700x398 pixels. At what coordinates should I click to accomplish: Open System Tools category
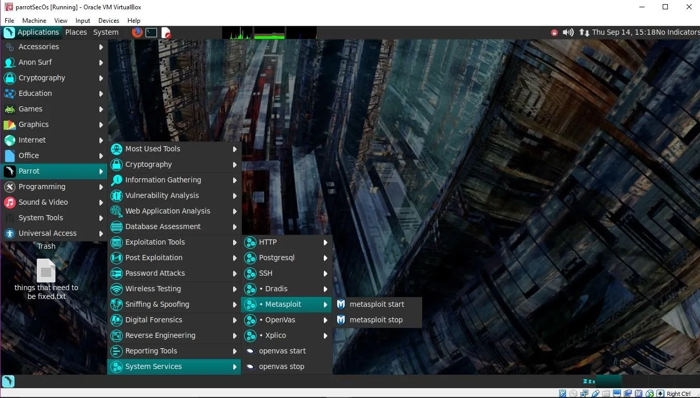point(54,218)
